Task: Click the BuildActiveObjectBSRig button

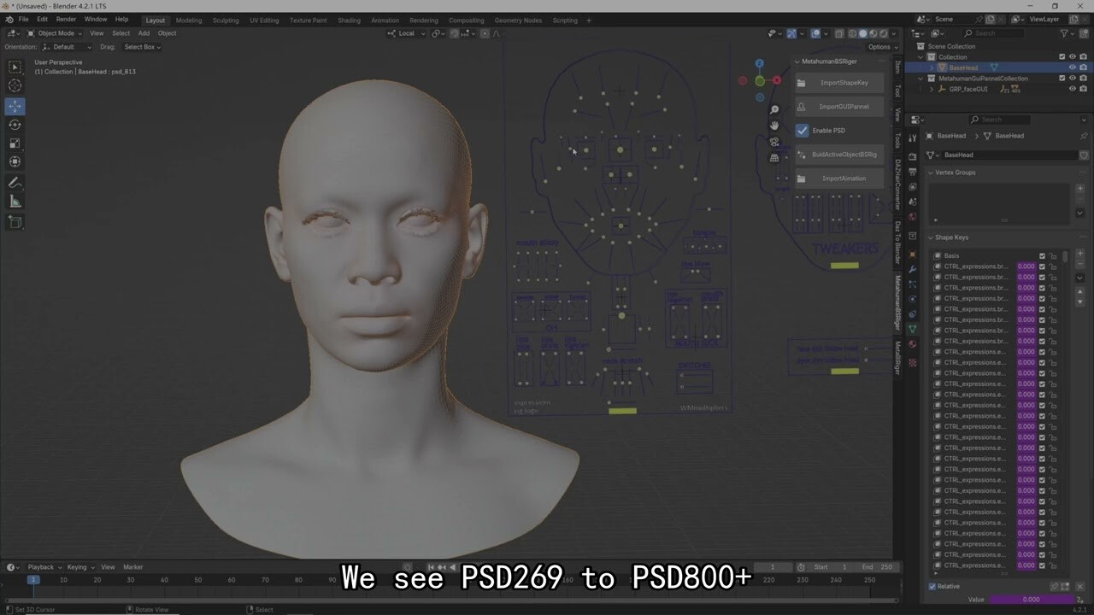Action: (x=842, y=155)
